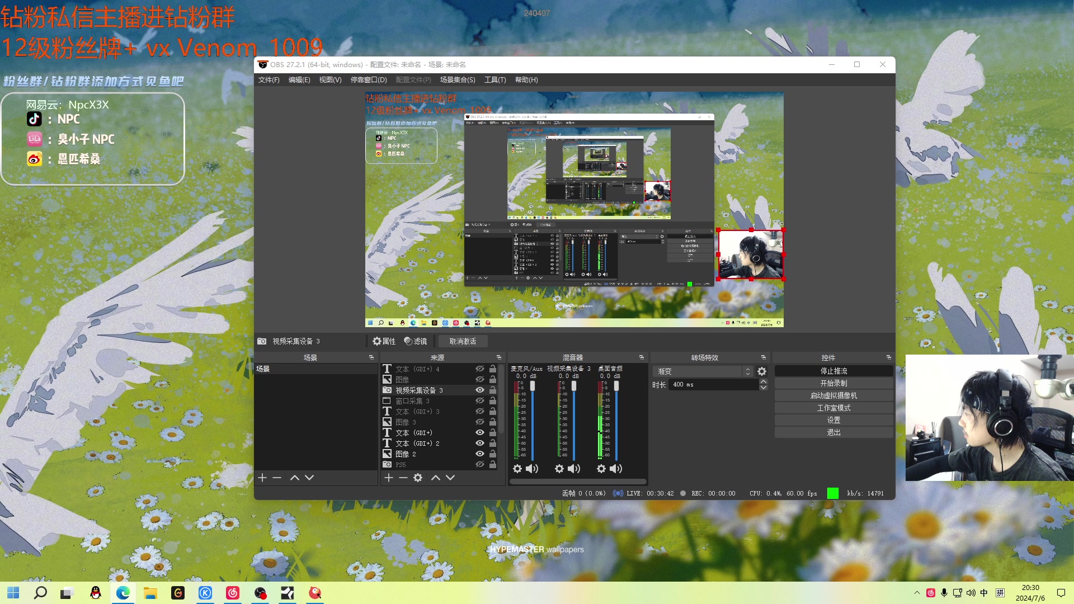Move source down arrow

click(450, 478)
